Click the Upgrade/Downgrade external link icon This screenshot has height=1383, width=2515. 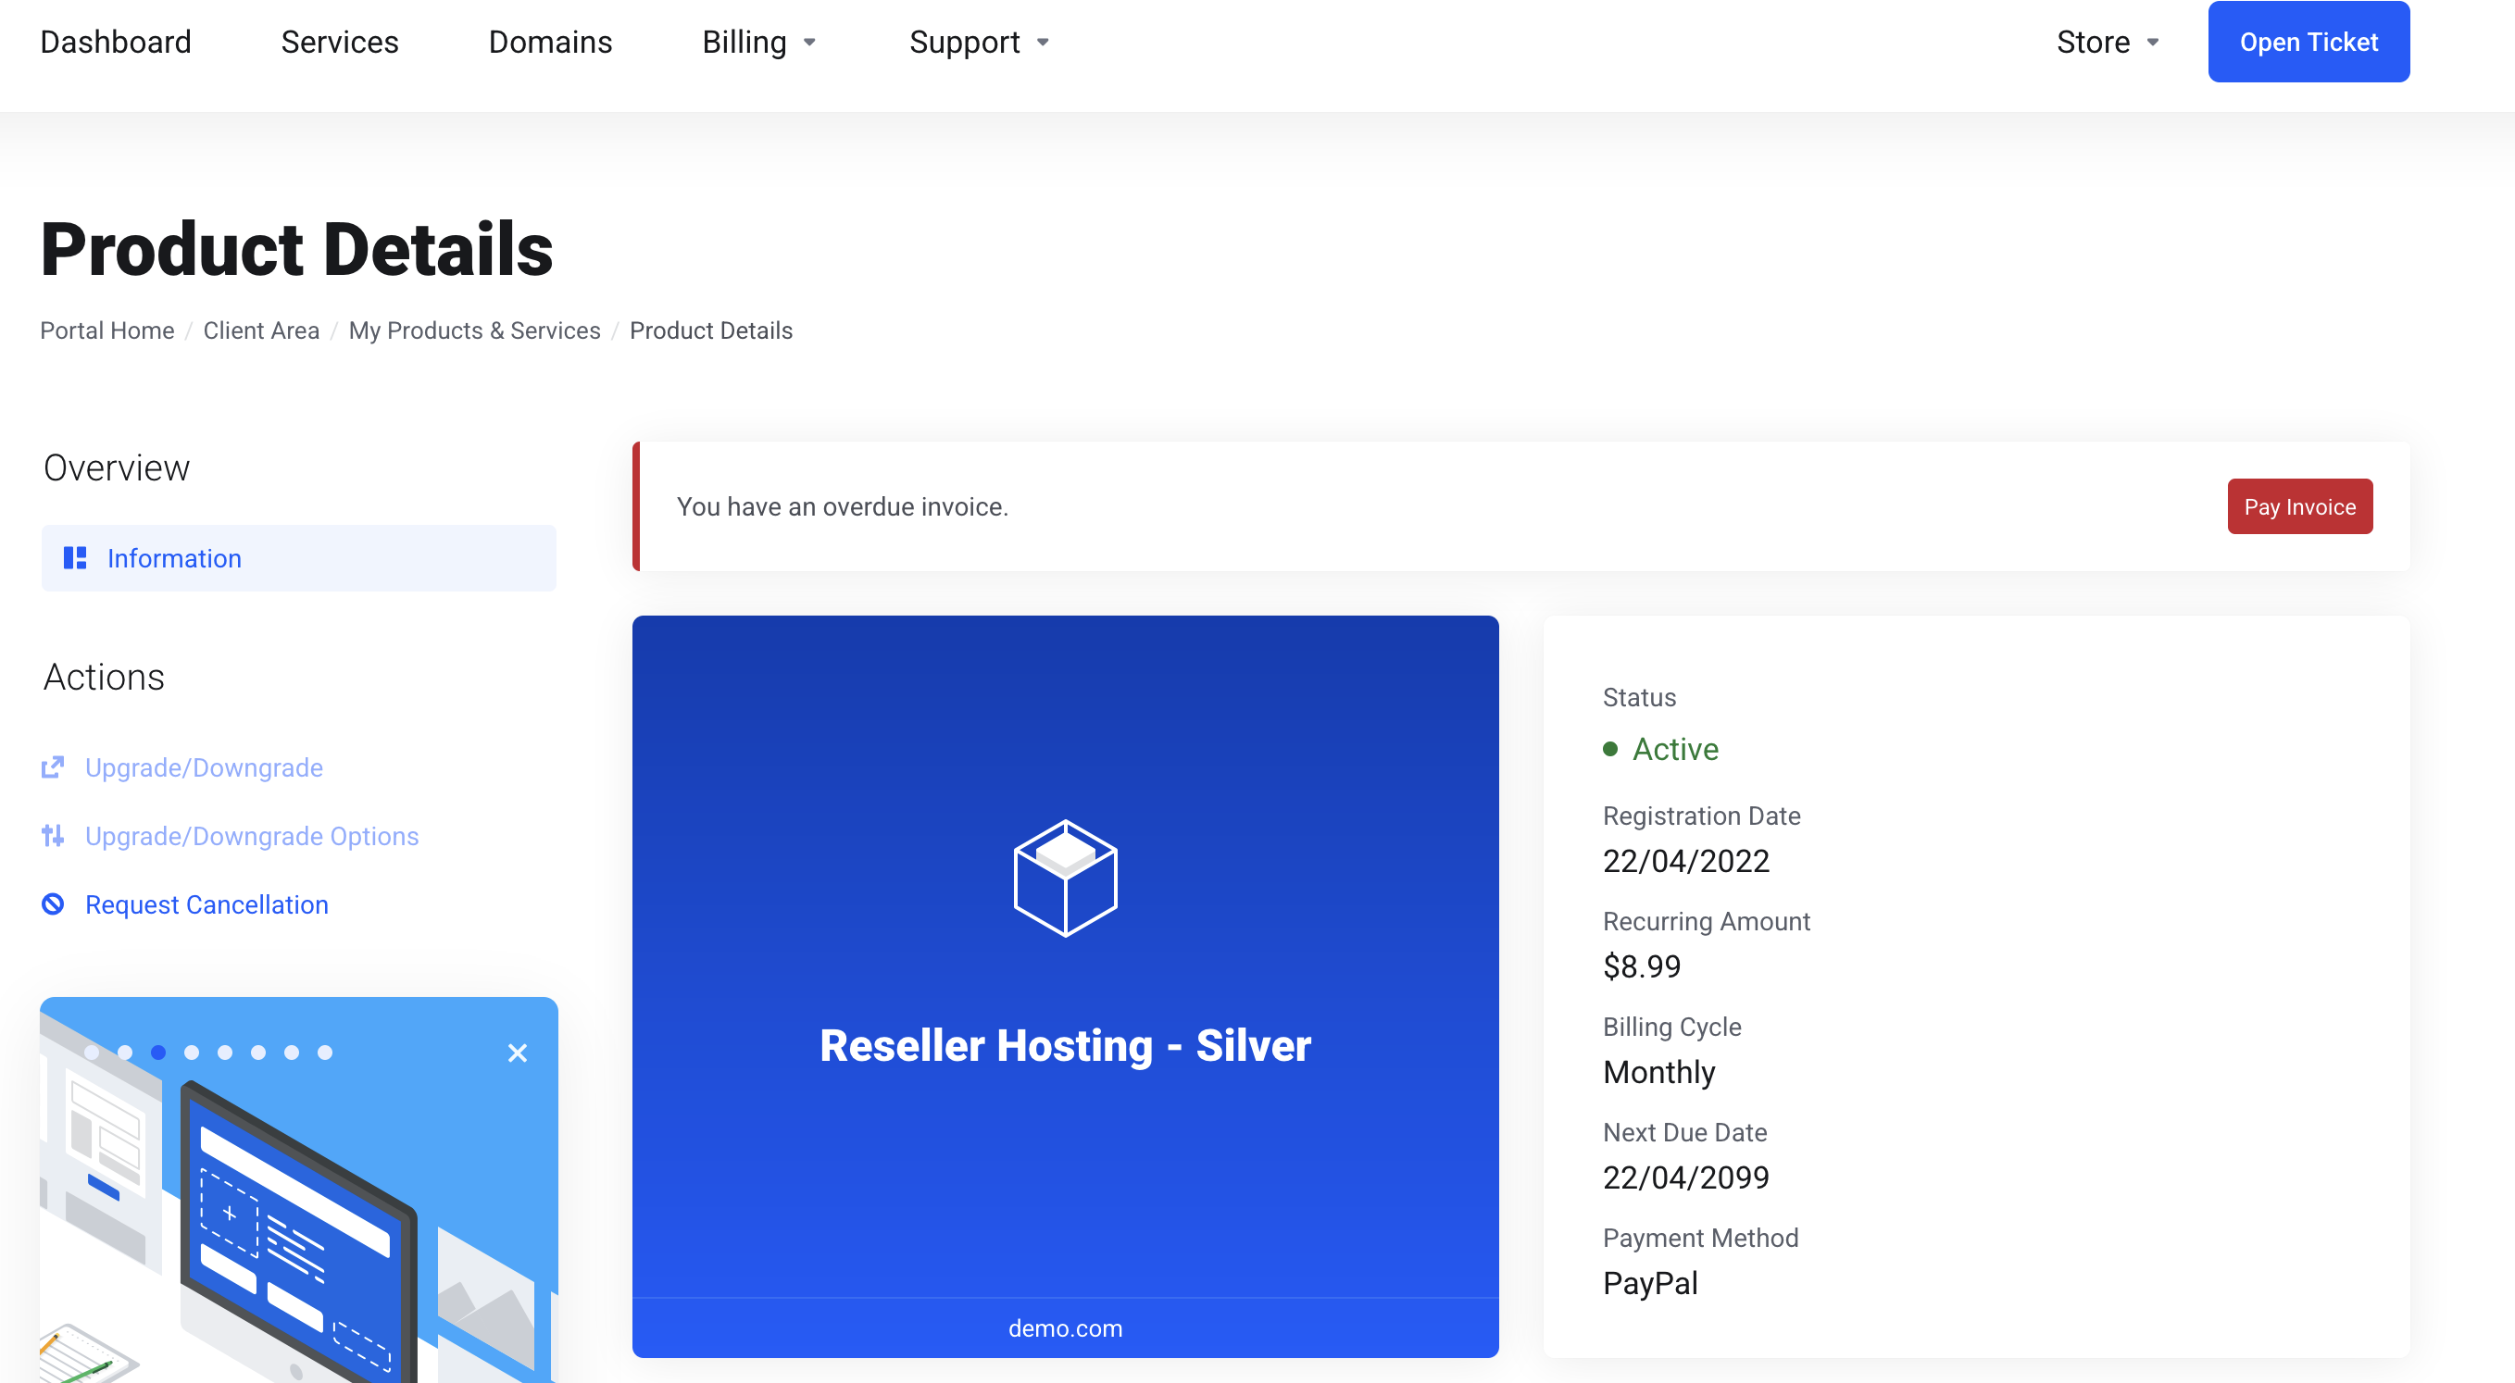point(53,767)
